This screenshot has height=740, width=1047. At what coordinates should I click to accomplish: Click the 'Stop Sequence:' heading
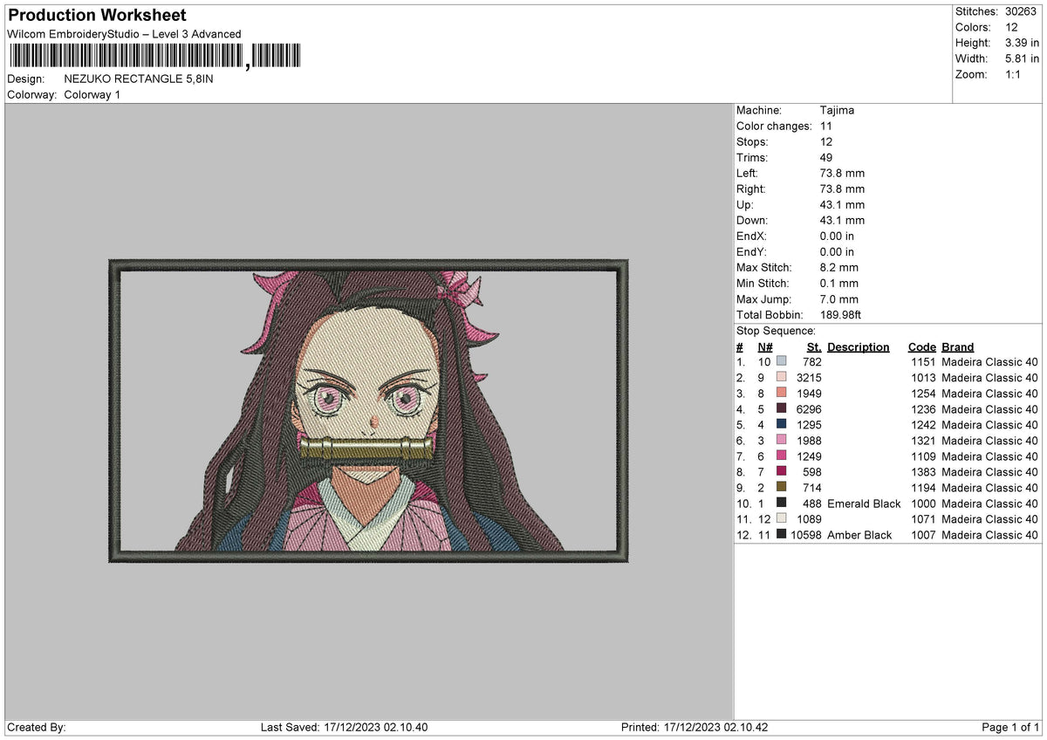(x=777, y=331)
